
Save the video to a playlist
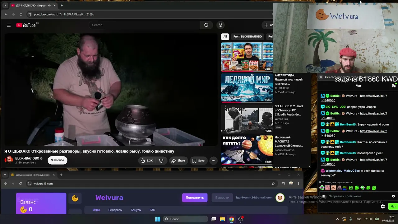(198, 161)
